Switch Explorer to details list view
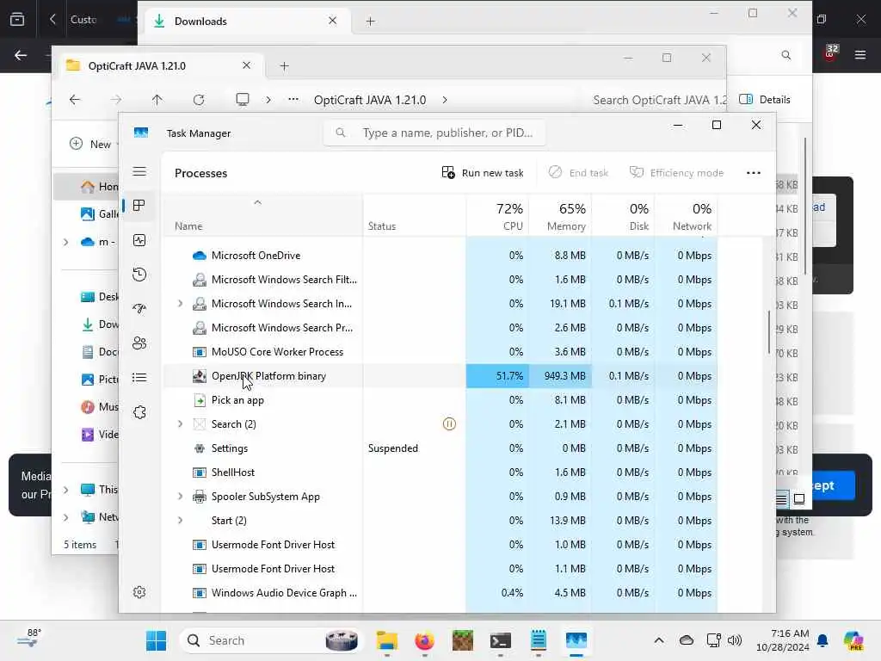The width and height of the screenshot is (881, 661). coord(781,498)
